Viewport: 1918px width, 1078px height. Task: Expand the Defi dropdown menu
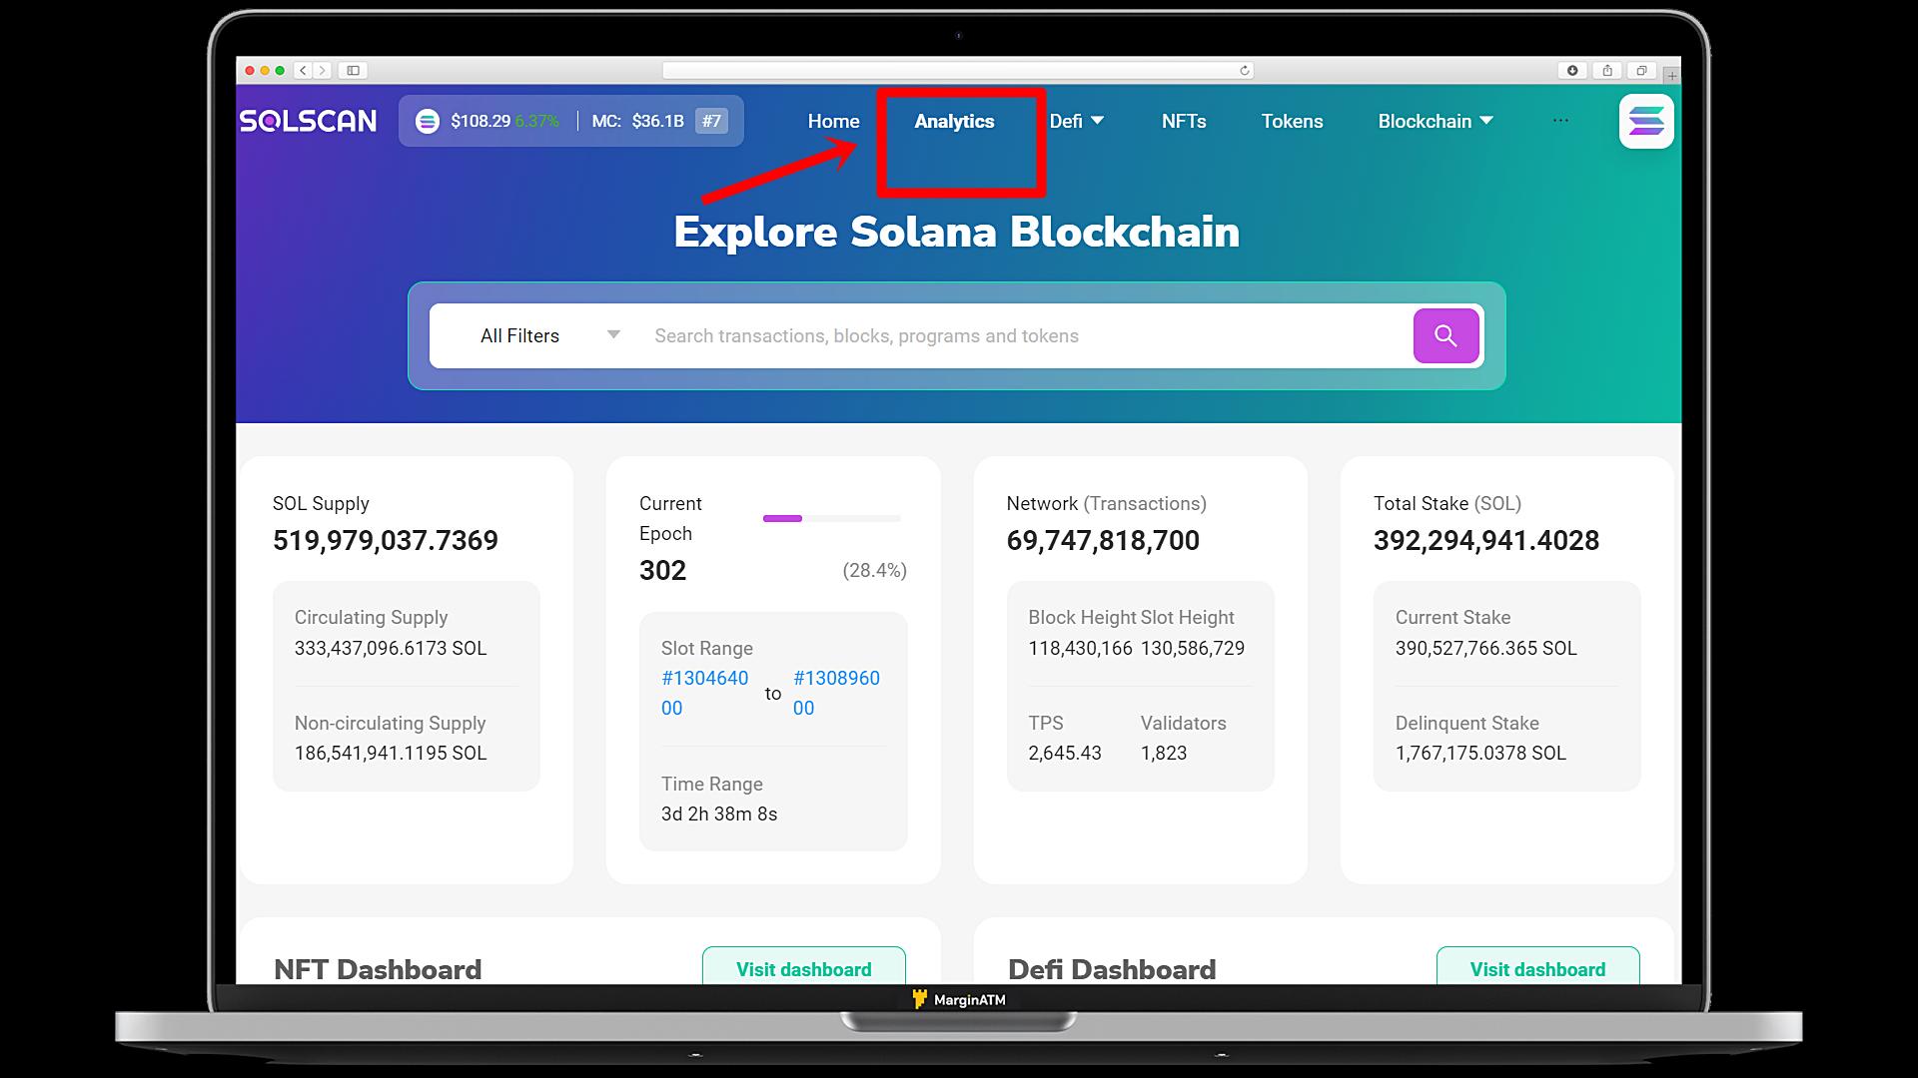click(x=1077, y=121)
